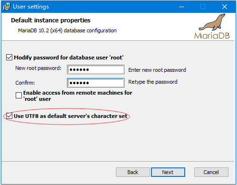
Task: Toggle the Use UTF8 default character set checkbox
Action: coord(9,116)
